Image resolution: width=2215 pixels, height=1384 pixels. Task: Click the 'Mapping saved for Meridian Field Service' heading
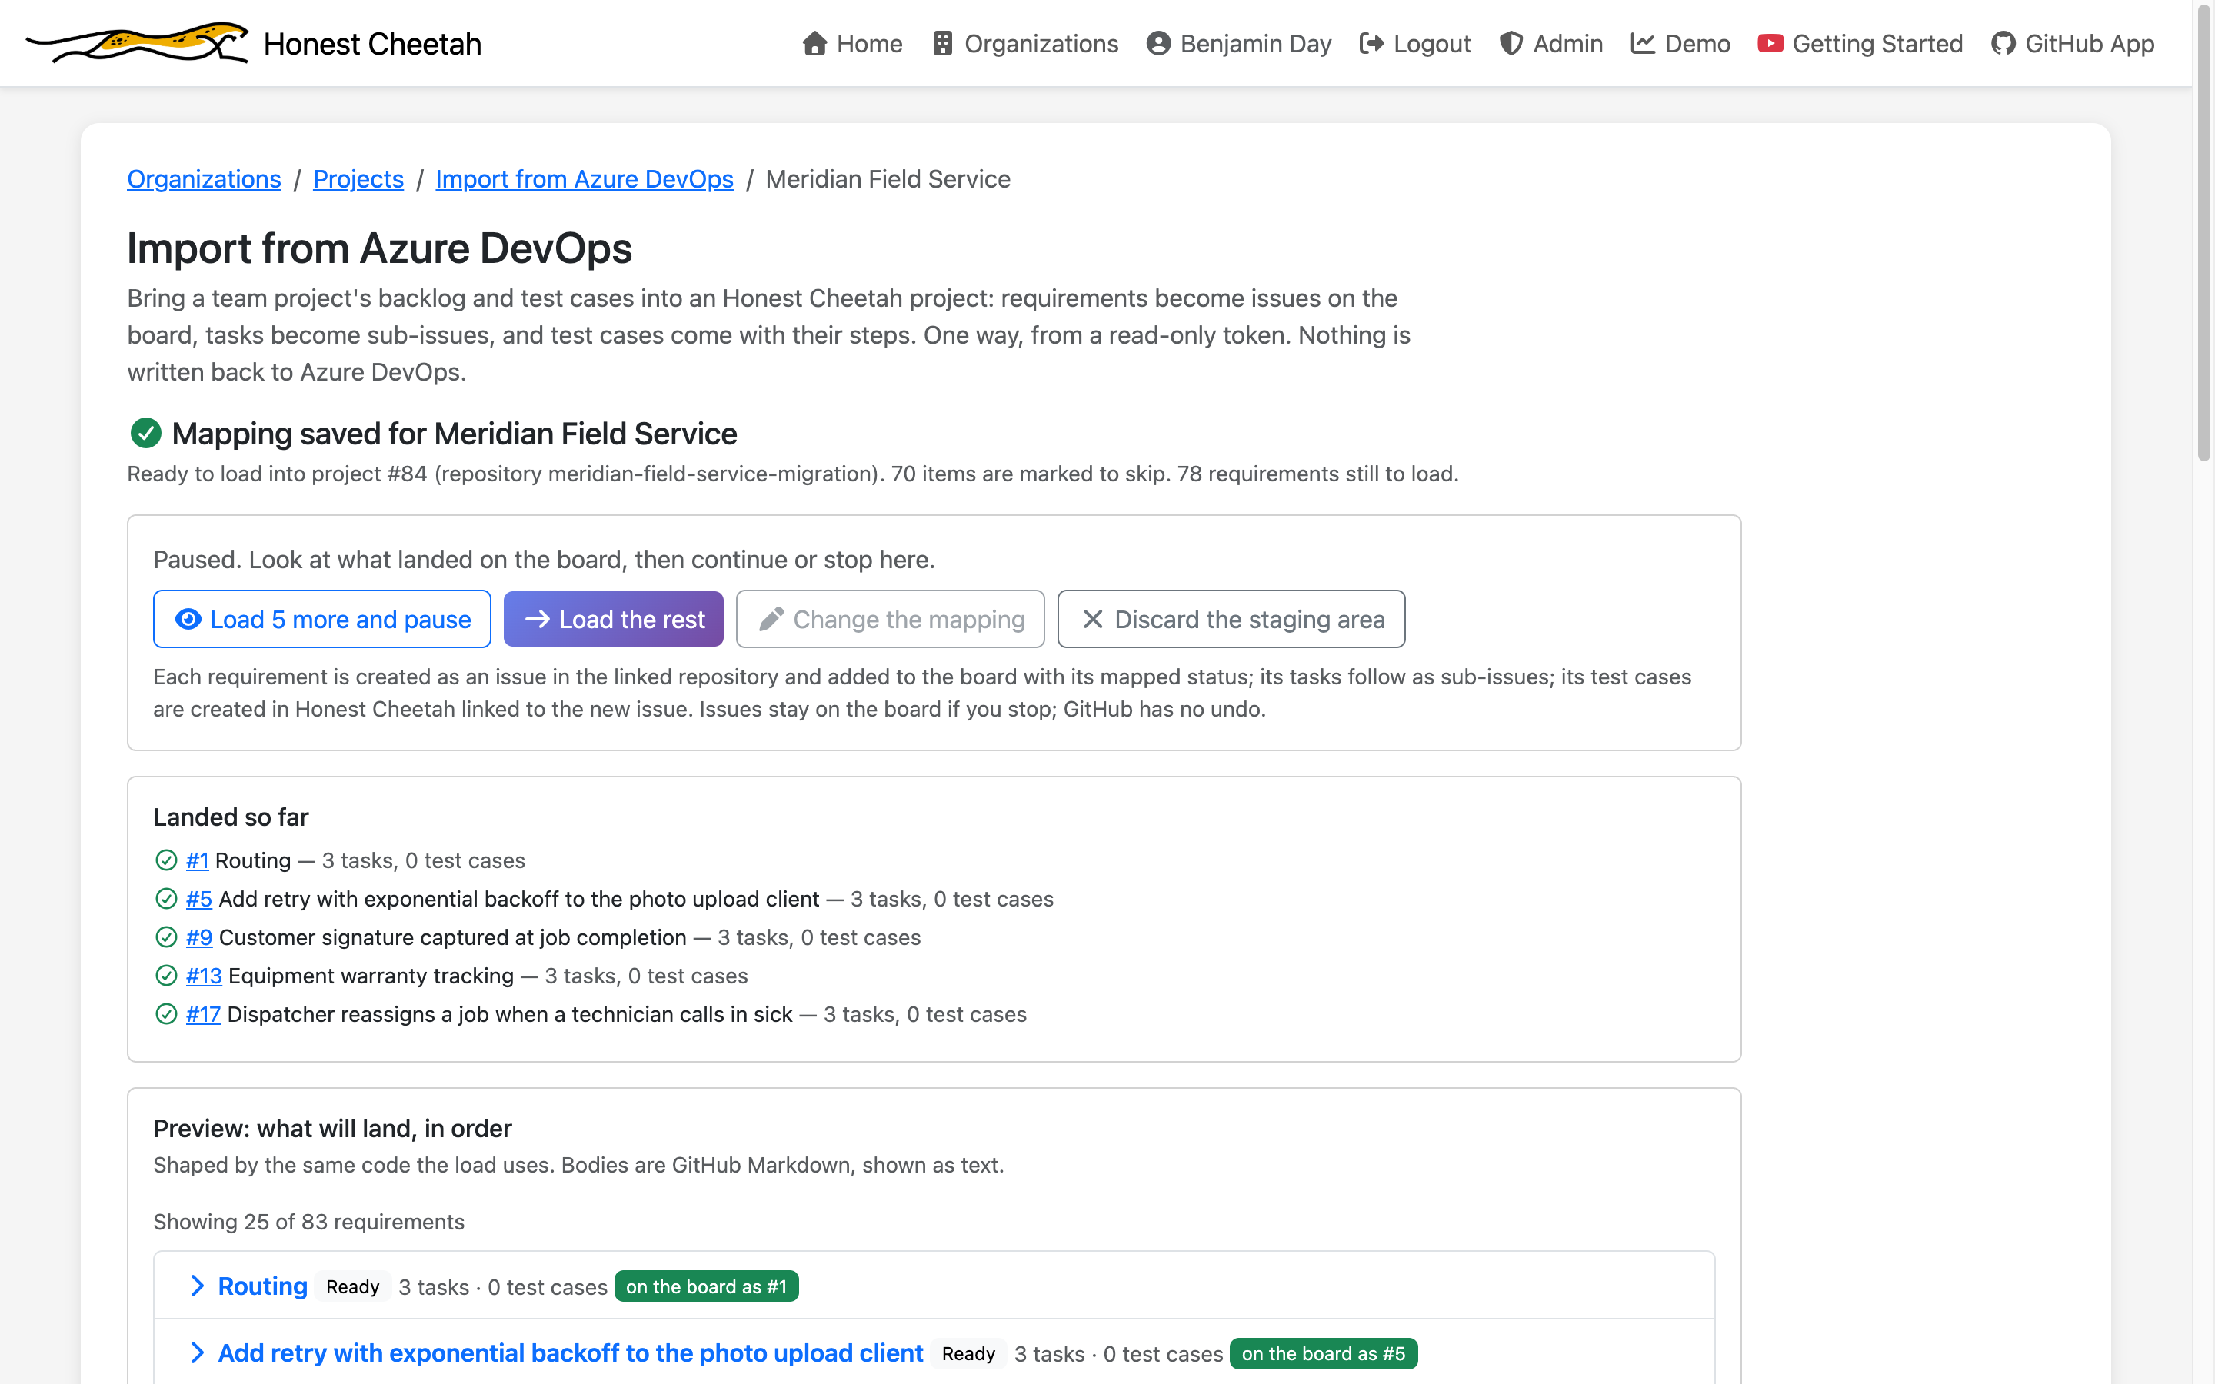coord(454,433)
